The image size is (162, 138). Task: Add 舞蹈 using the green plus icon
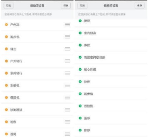point(80,21)
